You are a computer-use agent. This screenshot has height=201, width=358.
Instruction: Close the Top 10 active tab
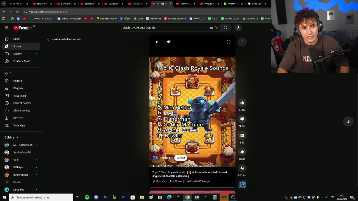point(170,4)
